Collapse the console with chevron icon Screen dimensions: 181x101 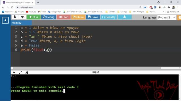click(x=14, y=72)
